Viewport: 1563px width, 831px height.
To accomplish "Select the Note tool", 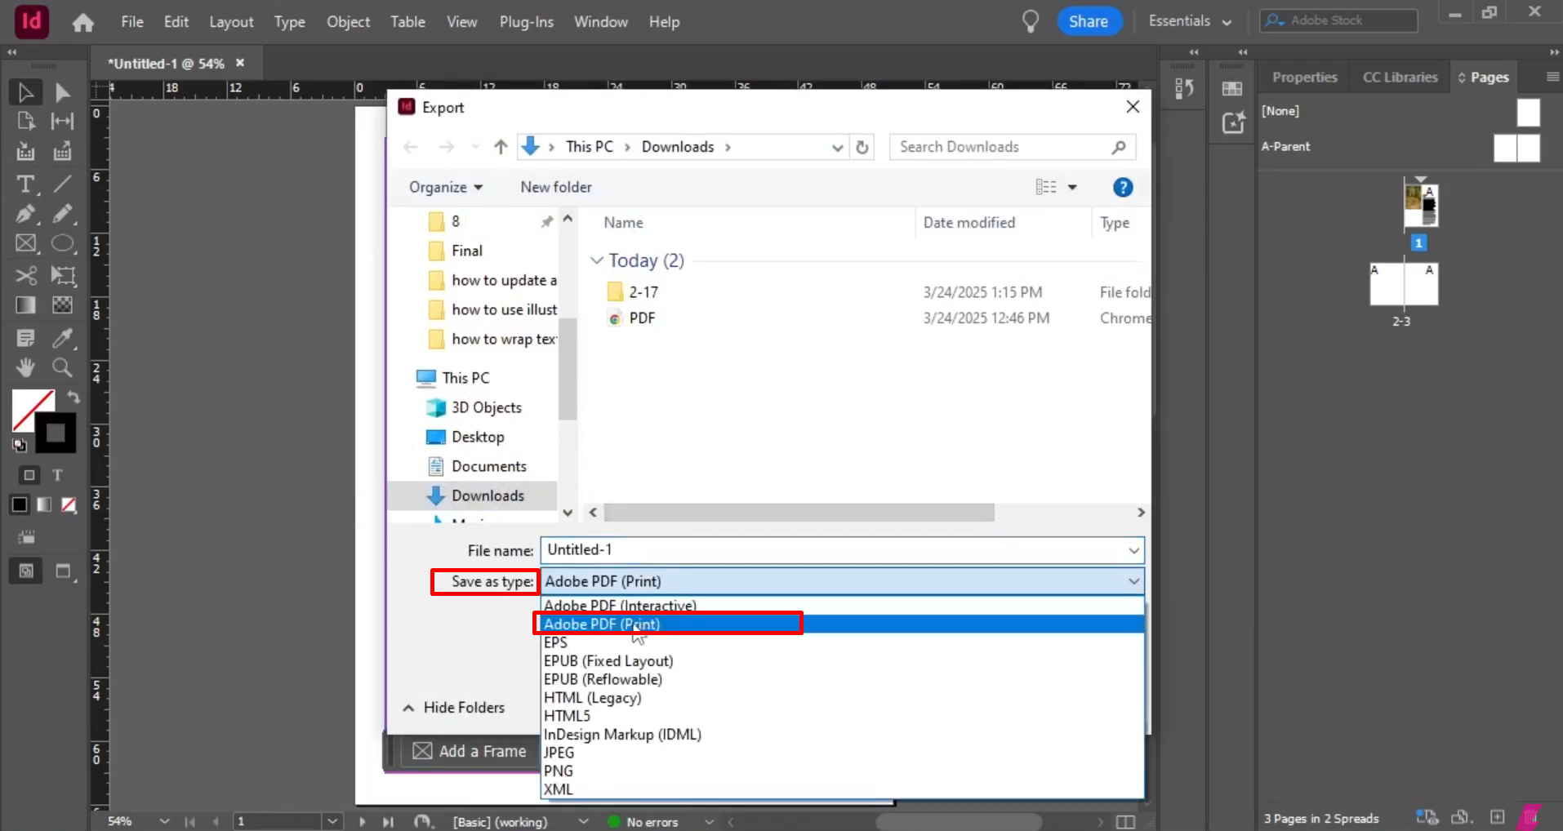I will (x=25, y=337).
